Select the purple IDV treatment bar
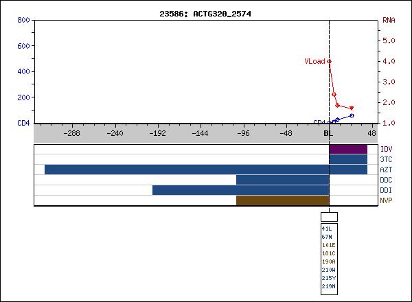Viewport: 412px width, 302px height. pos(348,149)
